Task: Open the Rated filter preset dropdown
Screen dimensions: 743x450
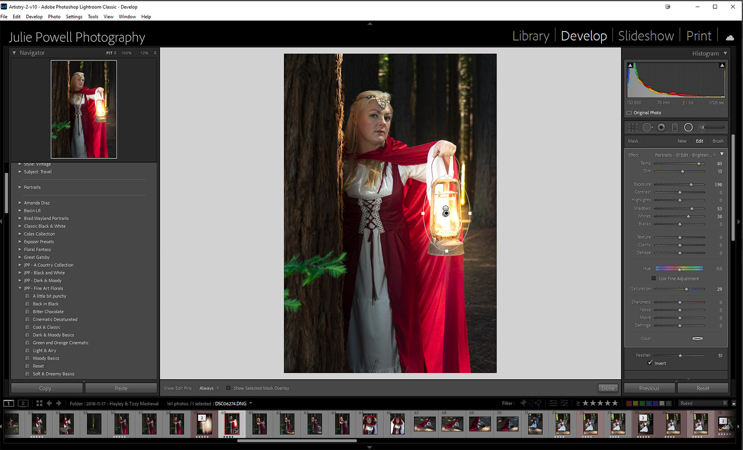Action: [704, 403]
